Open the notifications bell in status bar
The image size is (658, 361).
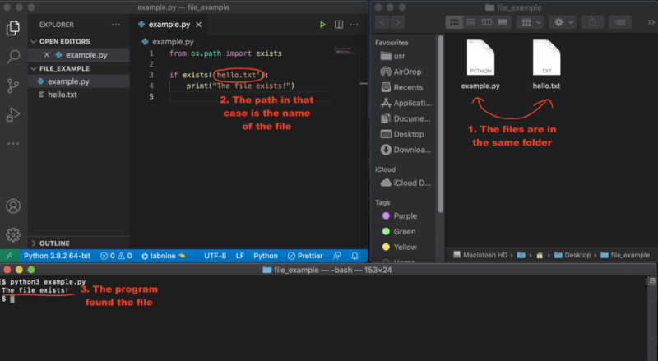coord(354,256)
